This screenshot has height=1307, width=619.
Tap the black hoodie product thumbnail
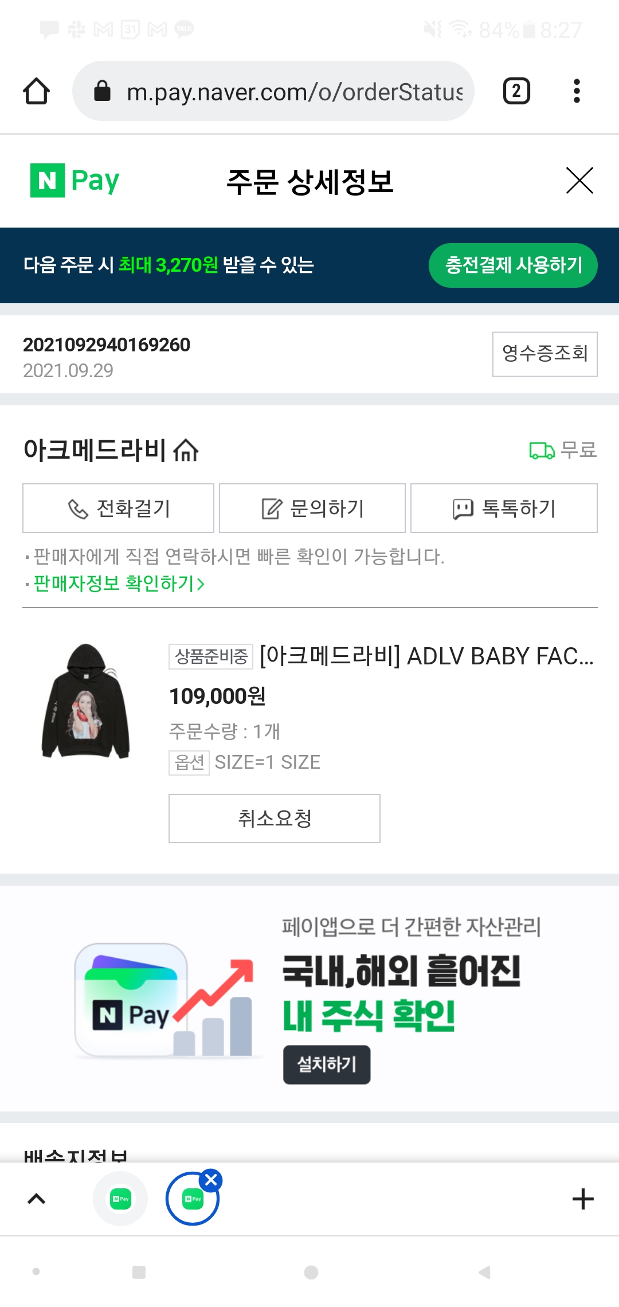pyautogui.click(x=86, y=701)
